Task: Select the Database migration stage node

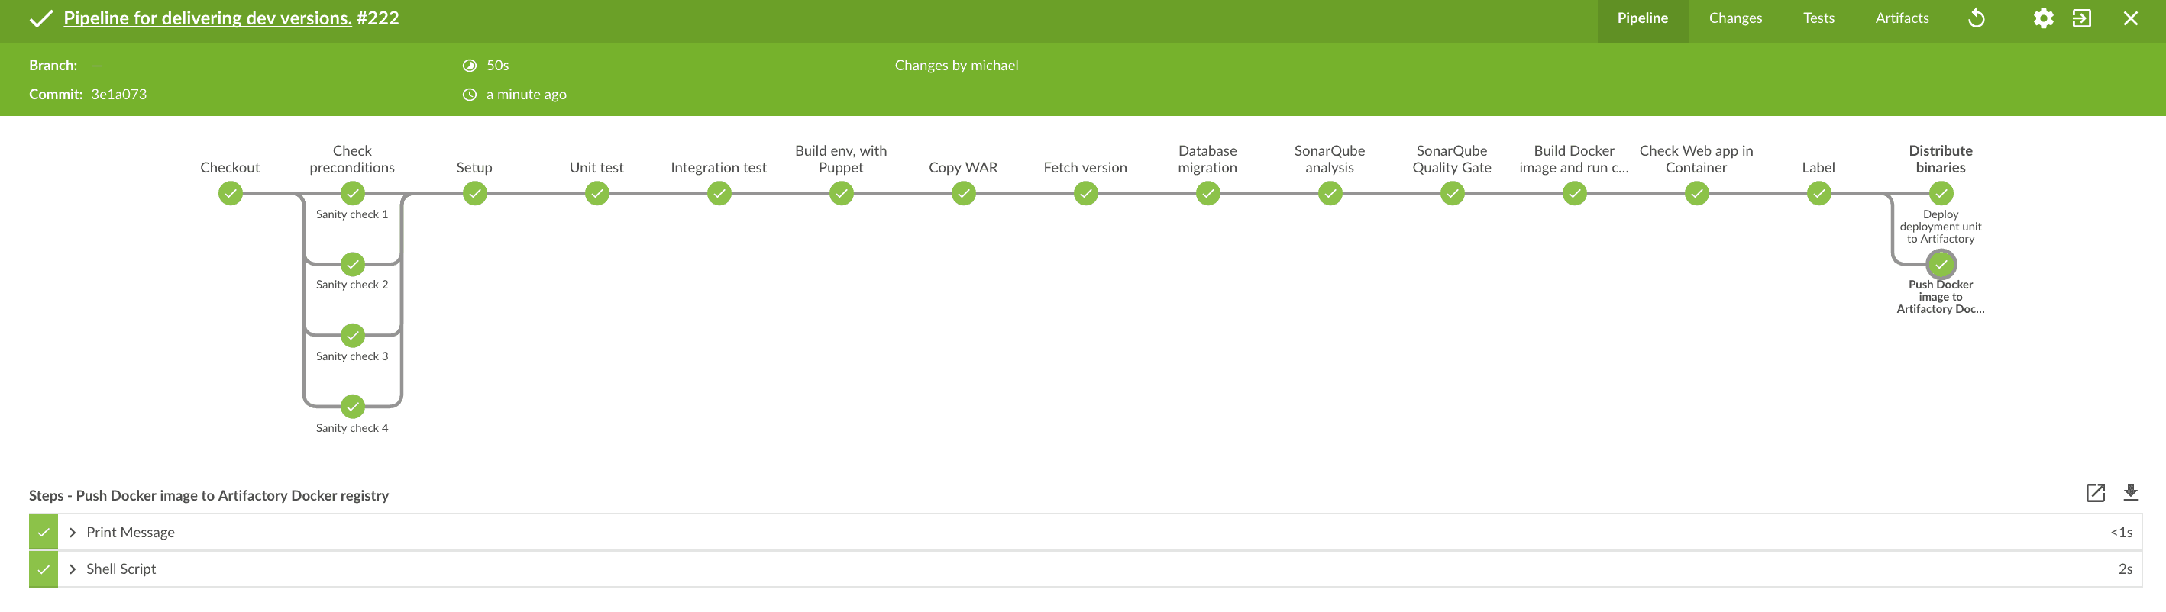Action: 1207,194
